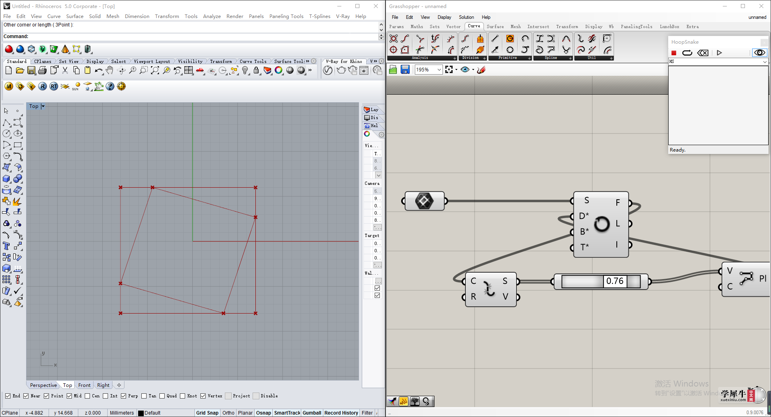The image size is (771, 417).
Task: Click the Undo arrow icon in Rhino
Action: [99, 71]
